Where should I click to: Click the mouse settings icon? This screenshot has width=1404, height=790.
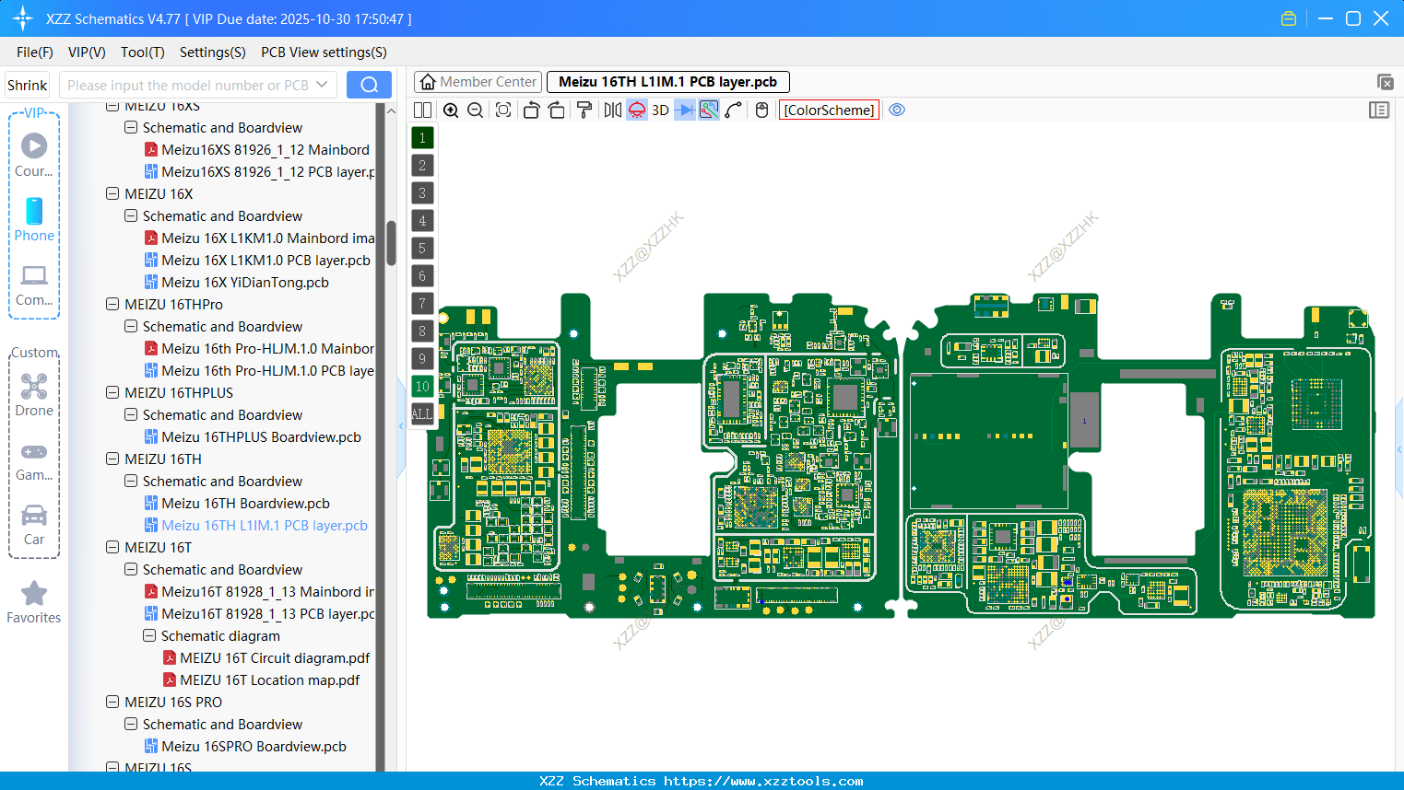(761, 110)
